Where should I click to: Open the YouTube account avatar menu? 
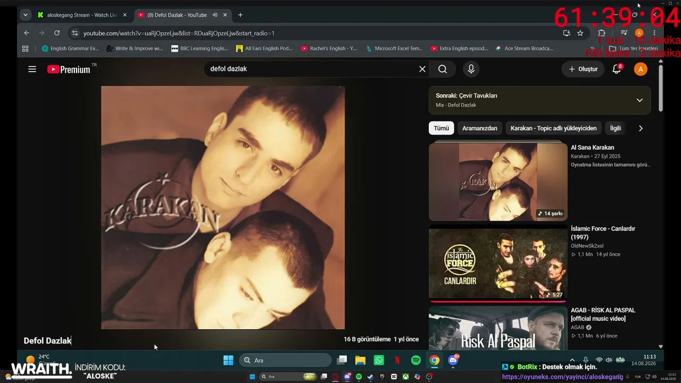click(x=641, y=69)
